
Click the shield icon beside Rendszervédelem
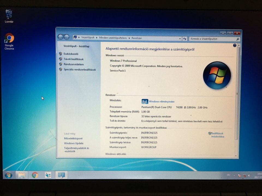pyautogui.click(x=61, y=64)
